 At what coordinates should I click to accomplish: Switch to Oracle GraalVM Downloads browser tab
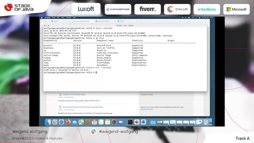(83, 21)
